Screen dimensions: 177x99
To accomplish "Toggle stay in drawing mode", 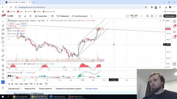I will coord(3,70).
